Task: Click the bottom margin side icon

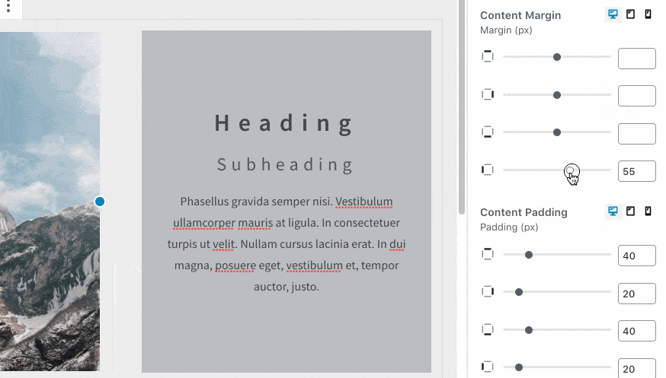Action: (x=488, y=132)
